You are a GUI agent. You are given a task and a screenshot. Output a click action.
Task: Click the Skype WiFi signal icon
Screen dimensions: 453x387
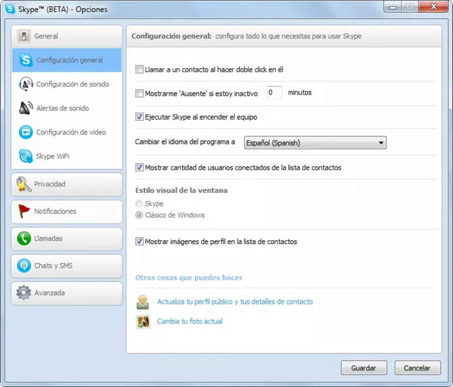pyautogui.click(x=26, y=156)
